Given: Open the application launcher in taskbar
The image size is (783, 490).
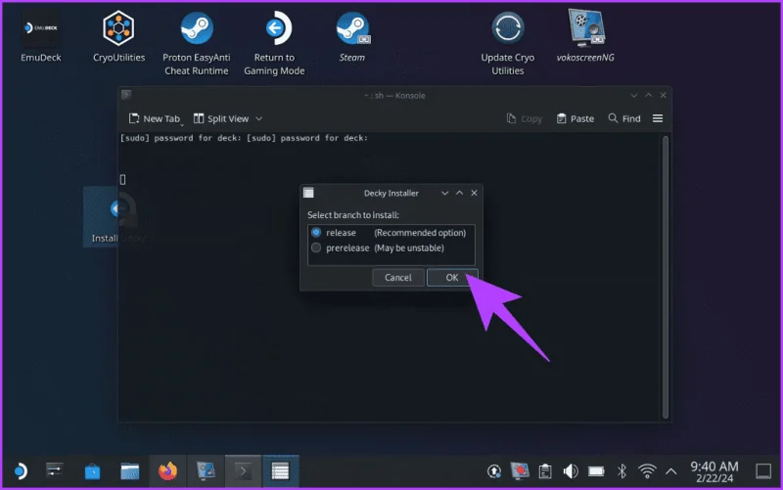Looking at the screenshot, I should 20,471.
